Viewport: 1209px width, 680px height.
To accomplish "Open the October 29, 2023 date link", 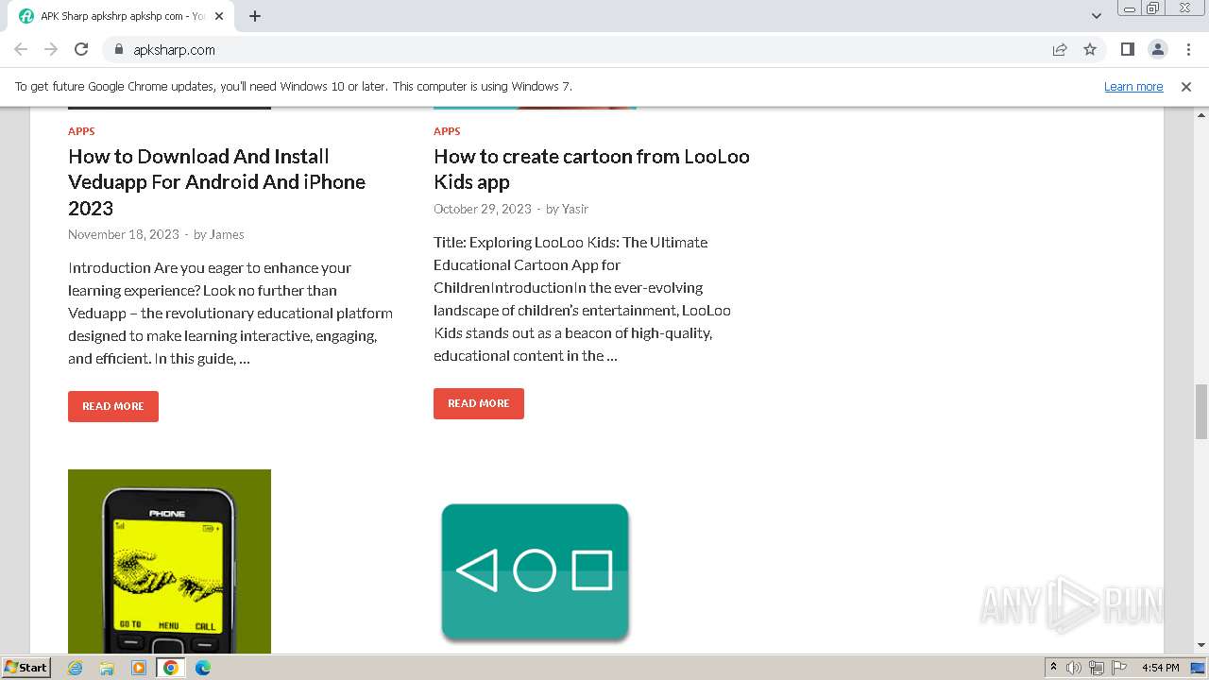I will (483, 209).
